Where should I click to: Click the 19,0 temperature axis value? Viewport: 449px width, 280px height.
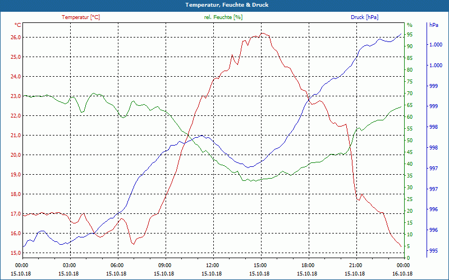click(x=16, y=175)
